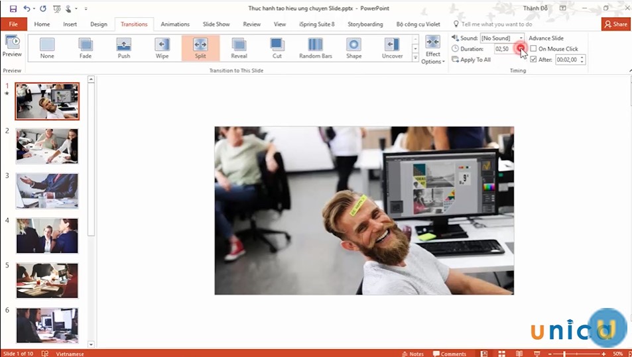This screenshot has width=632, height=357.
Task: Enable the On Mouse Click checkbox
Action: [534, 49]
